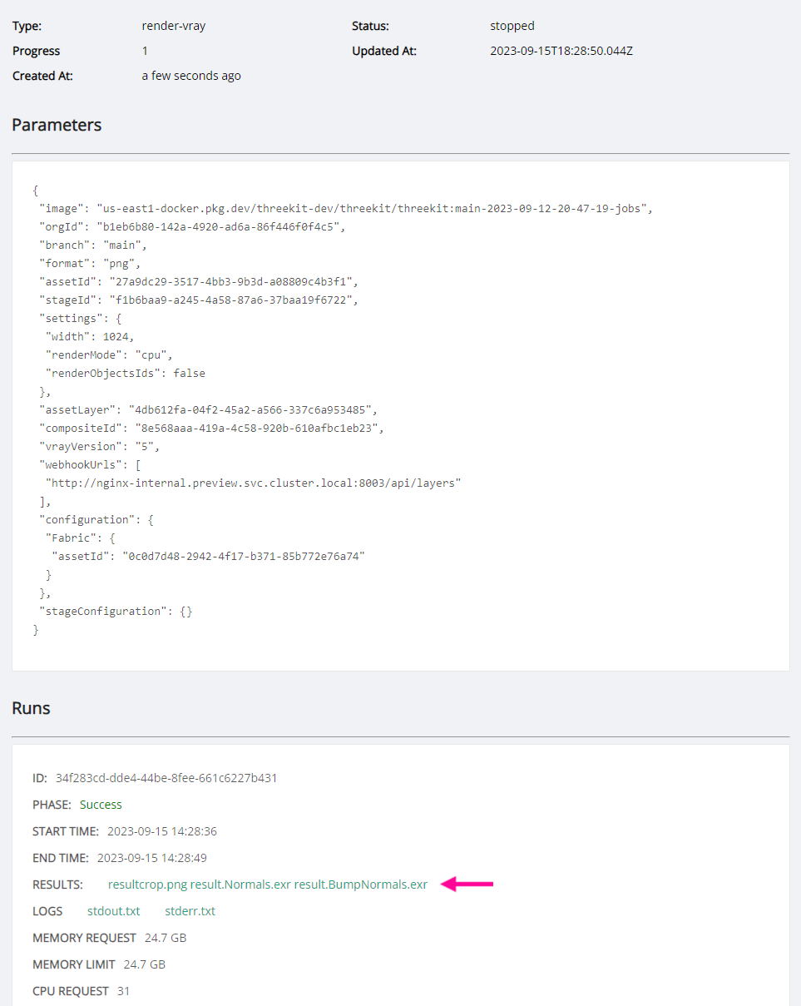Open the stderr.txt log
This screenshot has height=1006, width=801.
pyautogui.click(x=190, y=911)
